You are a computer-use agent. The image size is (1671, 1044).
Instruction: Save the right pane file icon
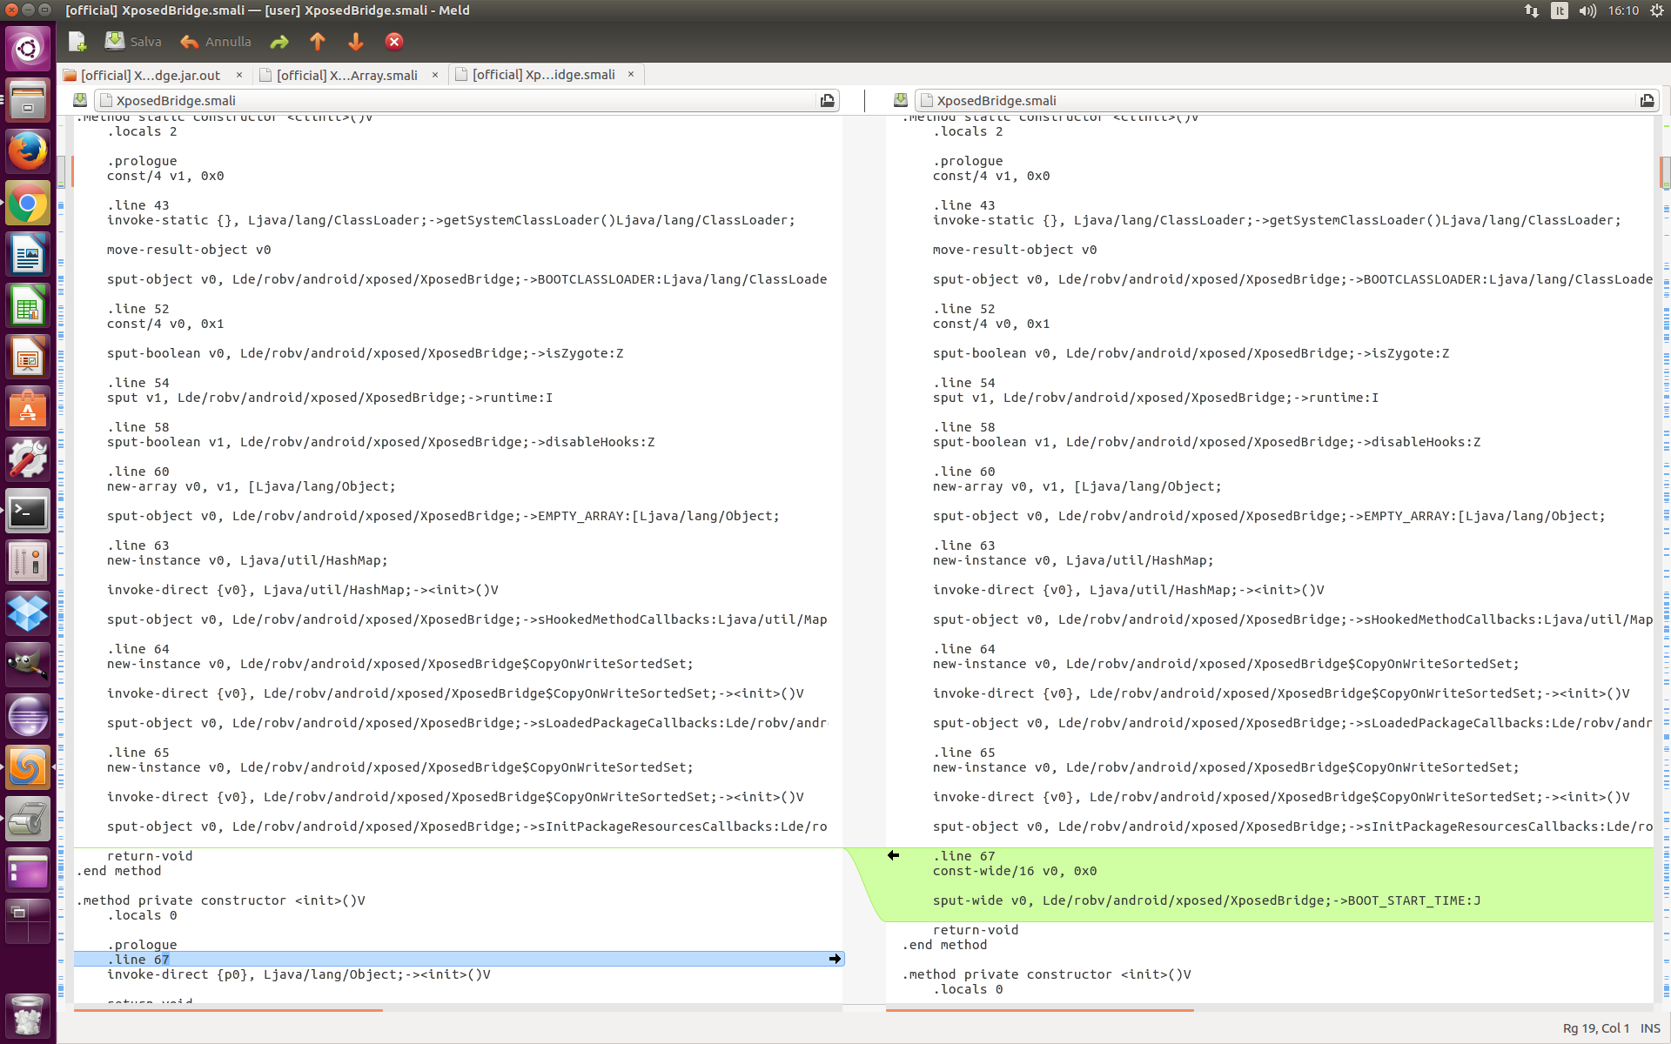tap(901, 100)
